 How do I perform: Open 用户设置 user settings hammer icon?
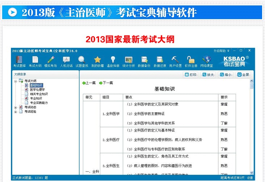[175, 62]
